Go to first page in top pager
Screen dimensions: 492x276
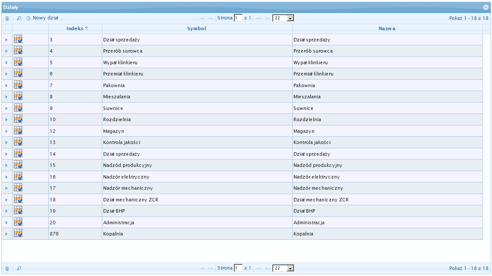point(202,18)
